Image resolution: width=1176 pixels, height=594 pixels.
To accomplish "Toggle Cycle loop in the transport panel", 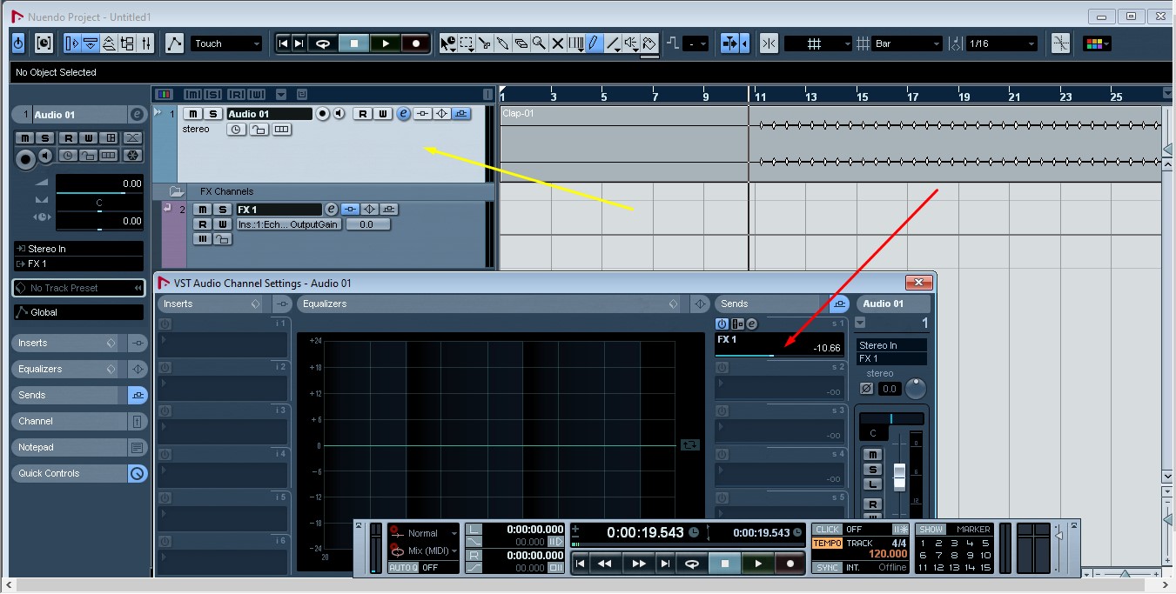I will 693,564.
